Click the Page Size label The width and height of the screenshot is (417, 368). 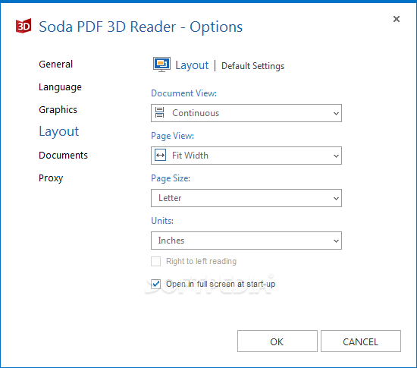pyautogui.click(x=171, y=178)
